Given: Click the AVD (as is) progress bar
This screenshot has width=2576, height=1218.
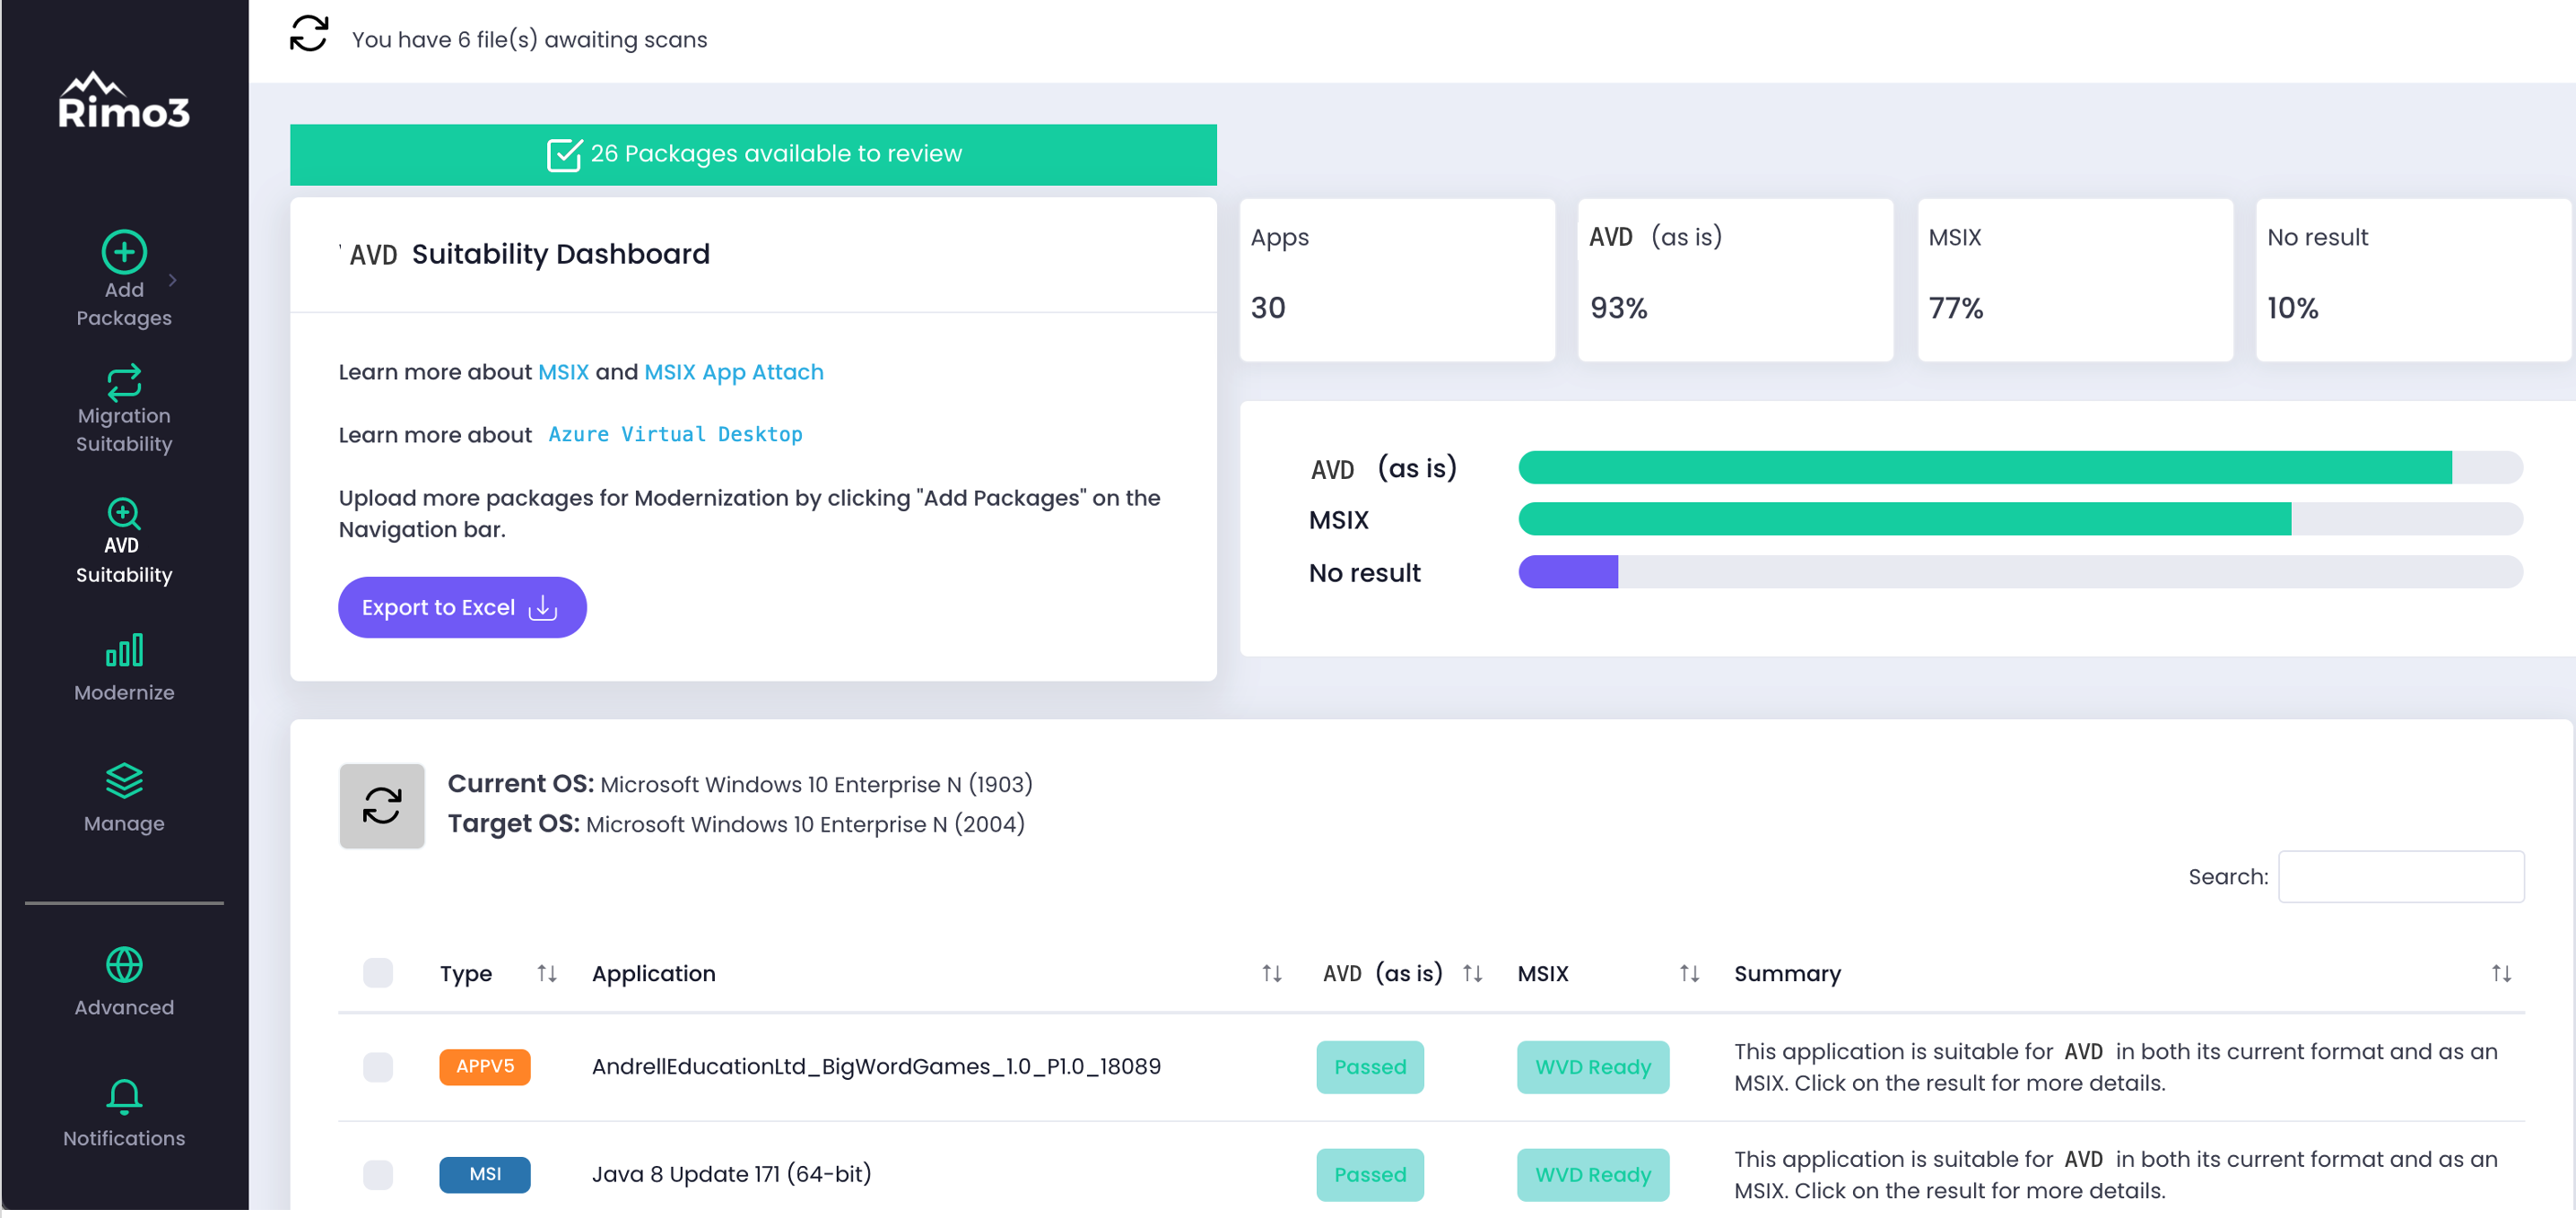Looking at the screenshot, I should (2019, 468).
